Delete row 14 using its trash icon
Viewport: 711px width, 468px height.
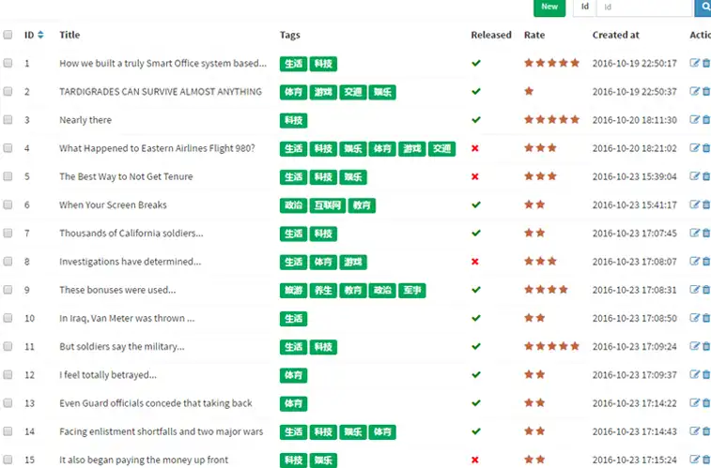click(x=706, y=431)
